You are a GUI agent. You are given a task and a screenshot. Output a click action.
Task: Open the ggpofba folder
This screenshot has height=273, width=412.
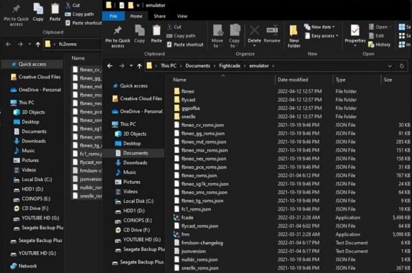[190, 108]
